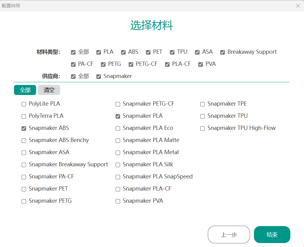Go back with the 上一步 button
The image size is (304, 247).
click(229, 235)
